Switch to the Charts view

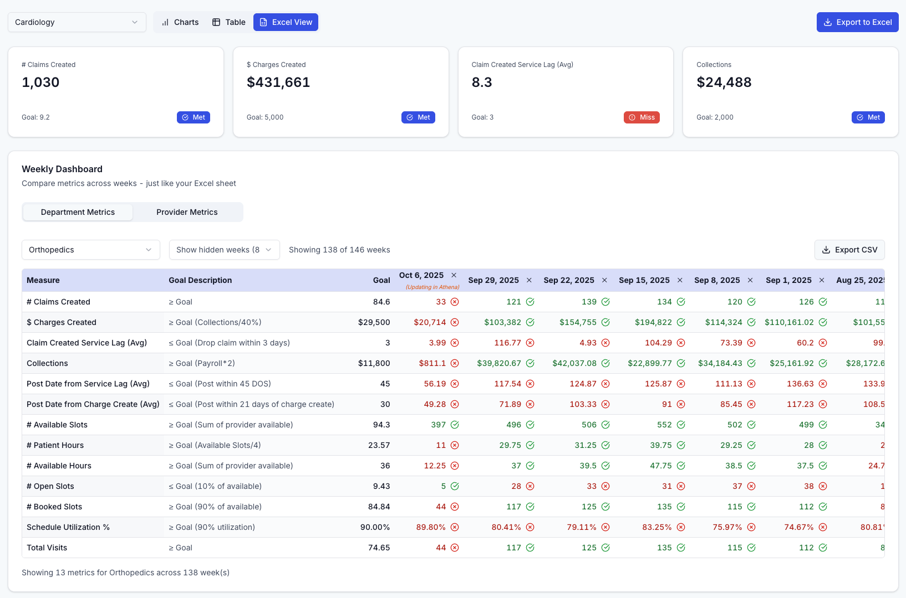pos(180,22)
